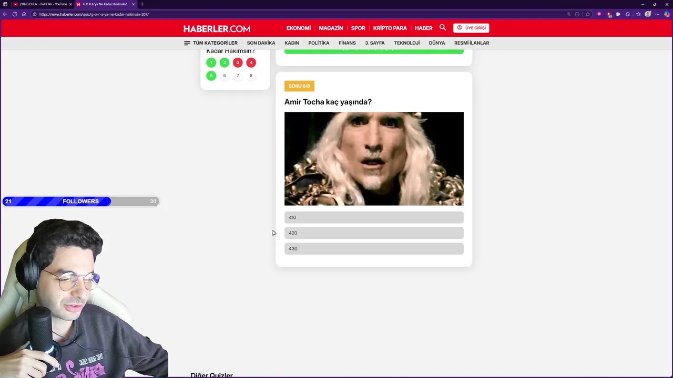The width and height of the screenshot is (673, 378).
Task: Open the Favorites hub icon
Action: click(638, 14)
